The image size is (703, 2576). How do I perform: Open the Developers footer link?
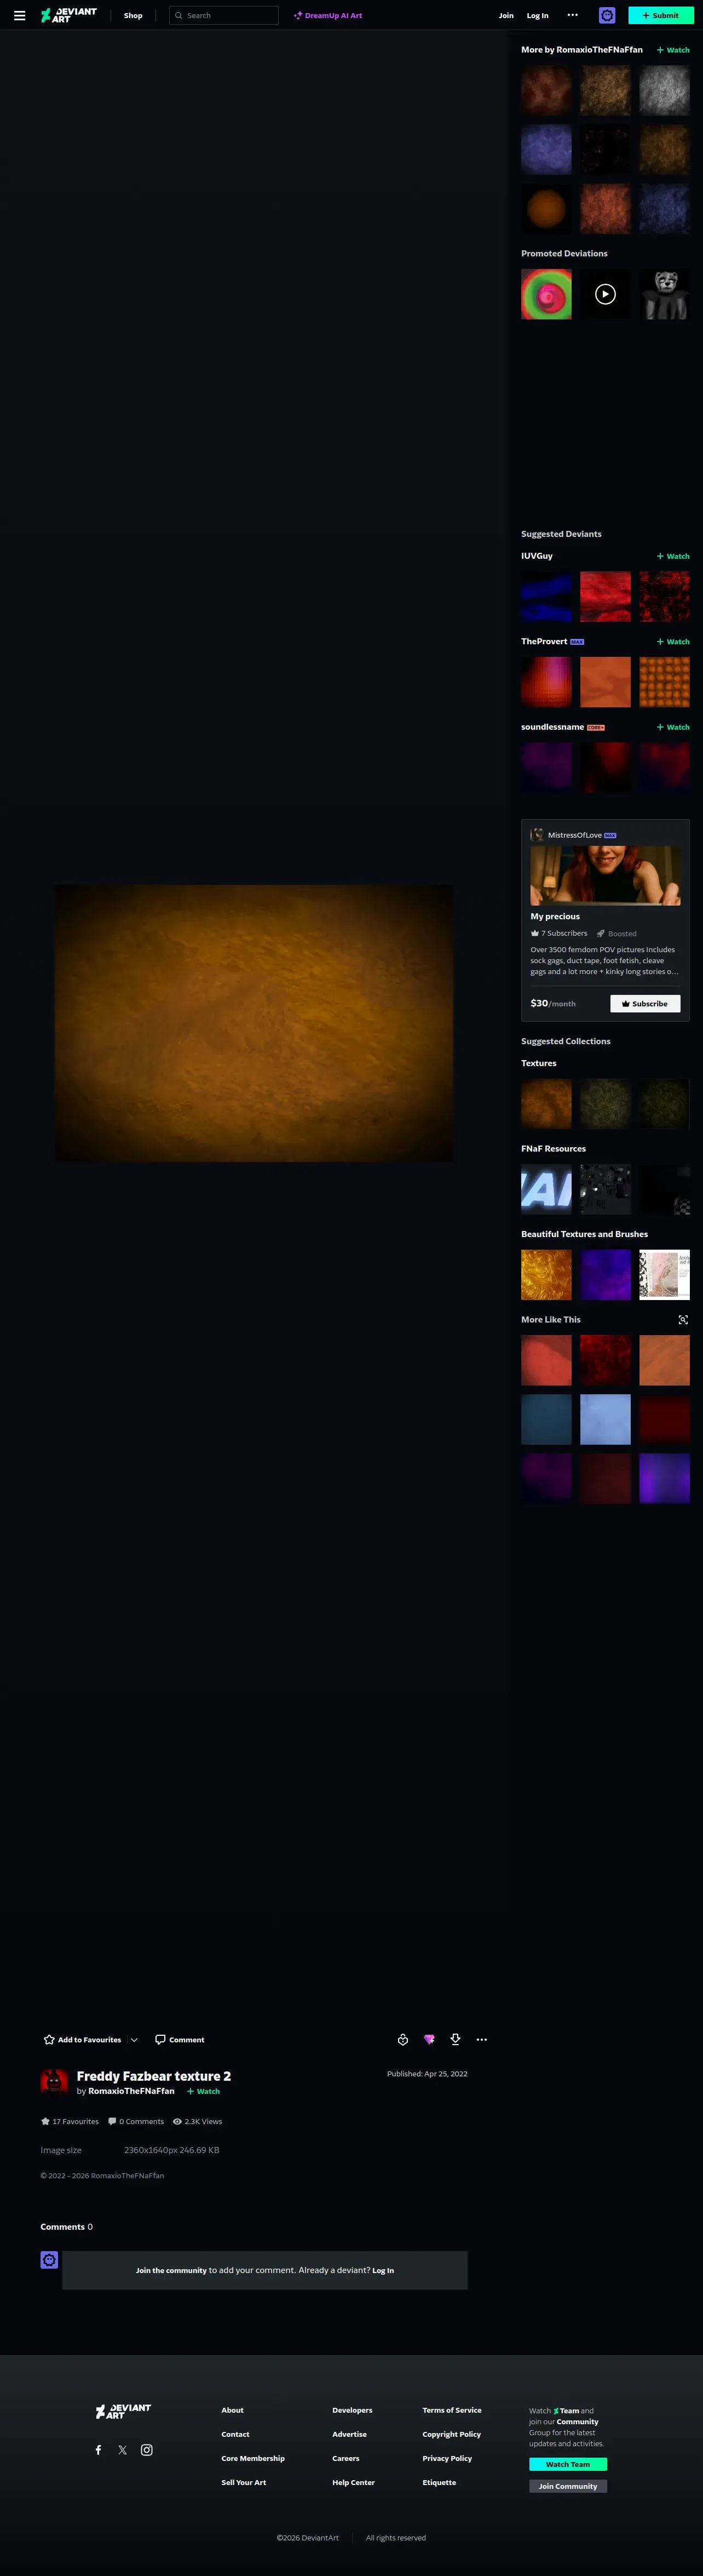point(352,2410)
